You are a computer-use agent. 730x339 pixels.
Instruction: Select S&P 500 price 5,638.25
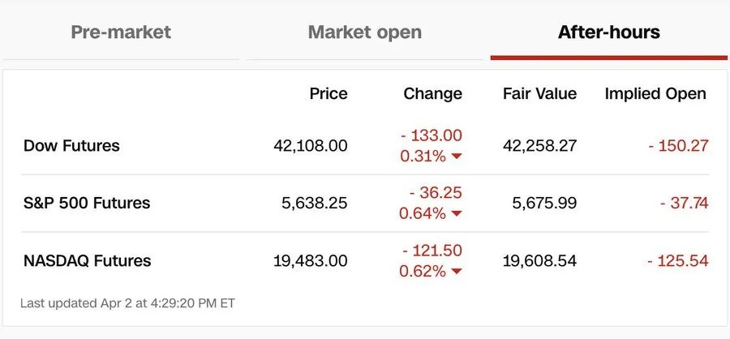[x=314, y=203]
